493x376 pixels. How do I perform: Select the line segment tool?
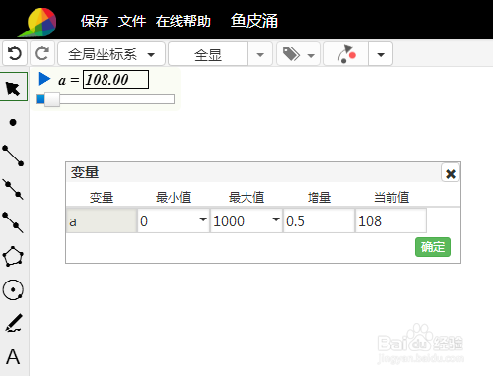click(13, 156)
